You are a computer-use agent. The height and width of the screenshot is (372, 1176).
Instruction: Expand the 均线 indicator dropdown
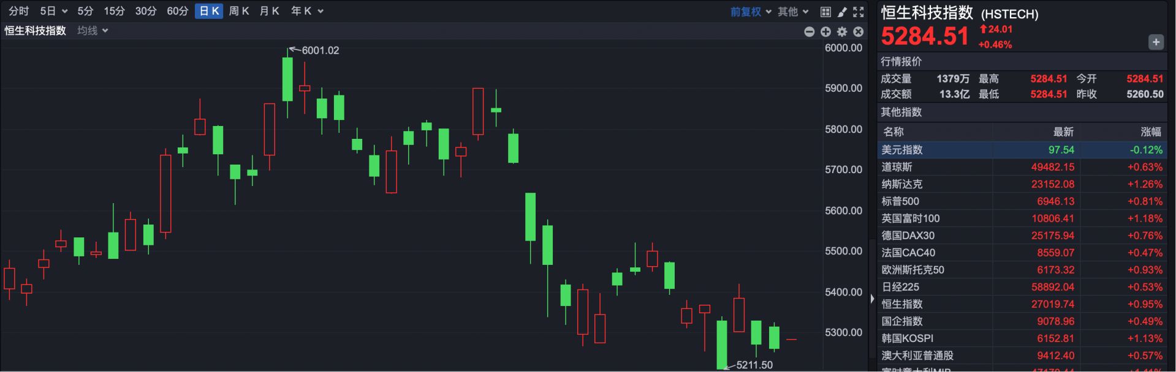click(93, 31)
